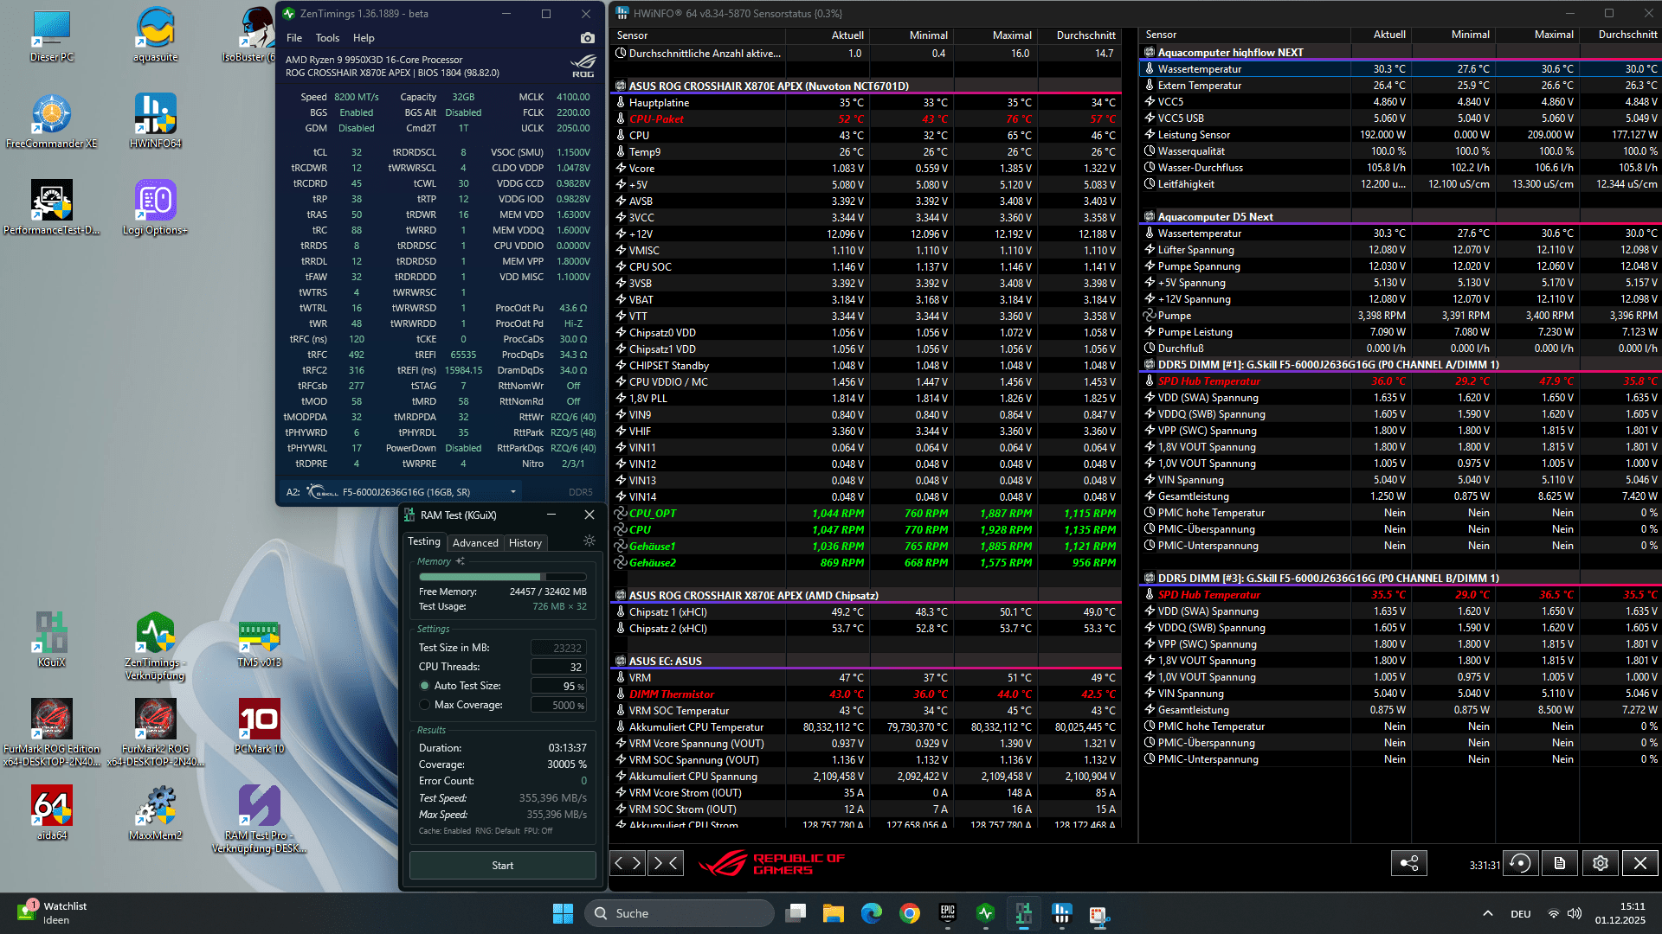The height and width of the screenshot is (934, 1662).
Task: Open the A2 DIMM slot dropdown
Action: click(x=513, y=492)
